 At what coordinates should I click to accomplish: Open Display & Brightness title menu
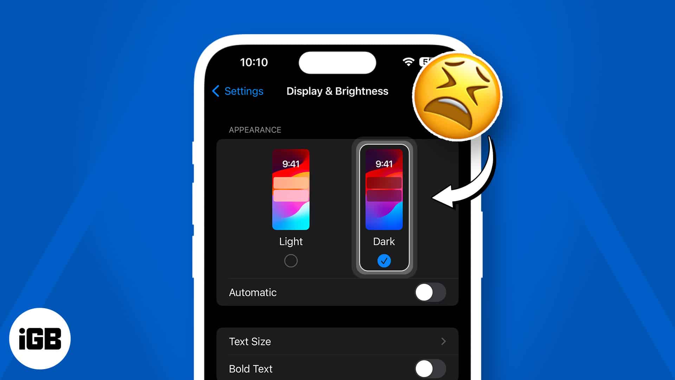(x=337, y=91)
